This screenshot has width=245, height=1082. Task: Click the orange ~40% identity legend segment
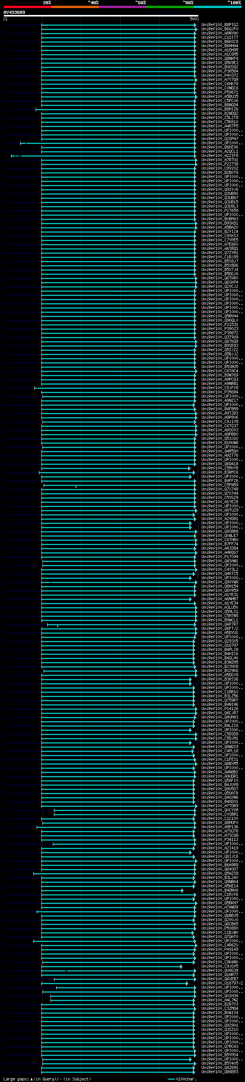point(75,7)
